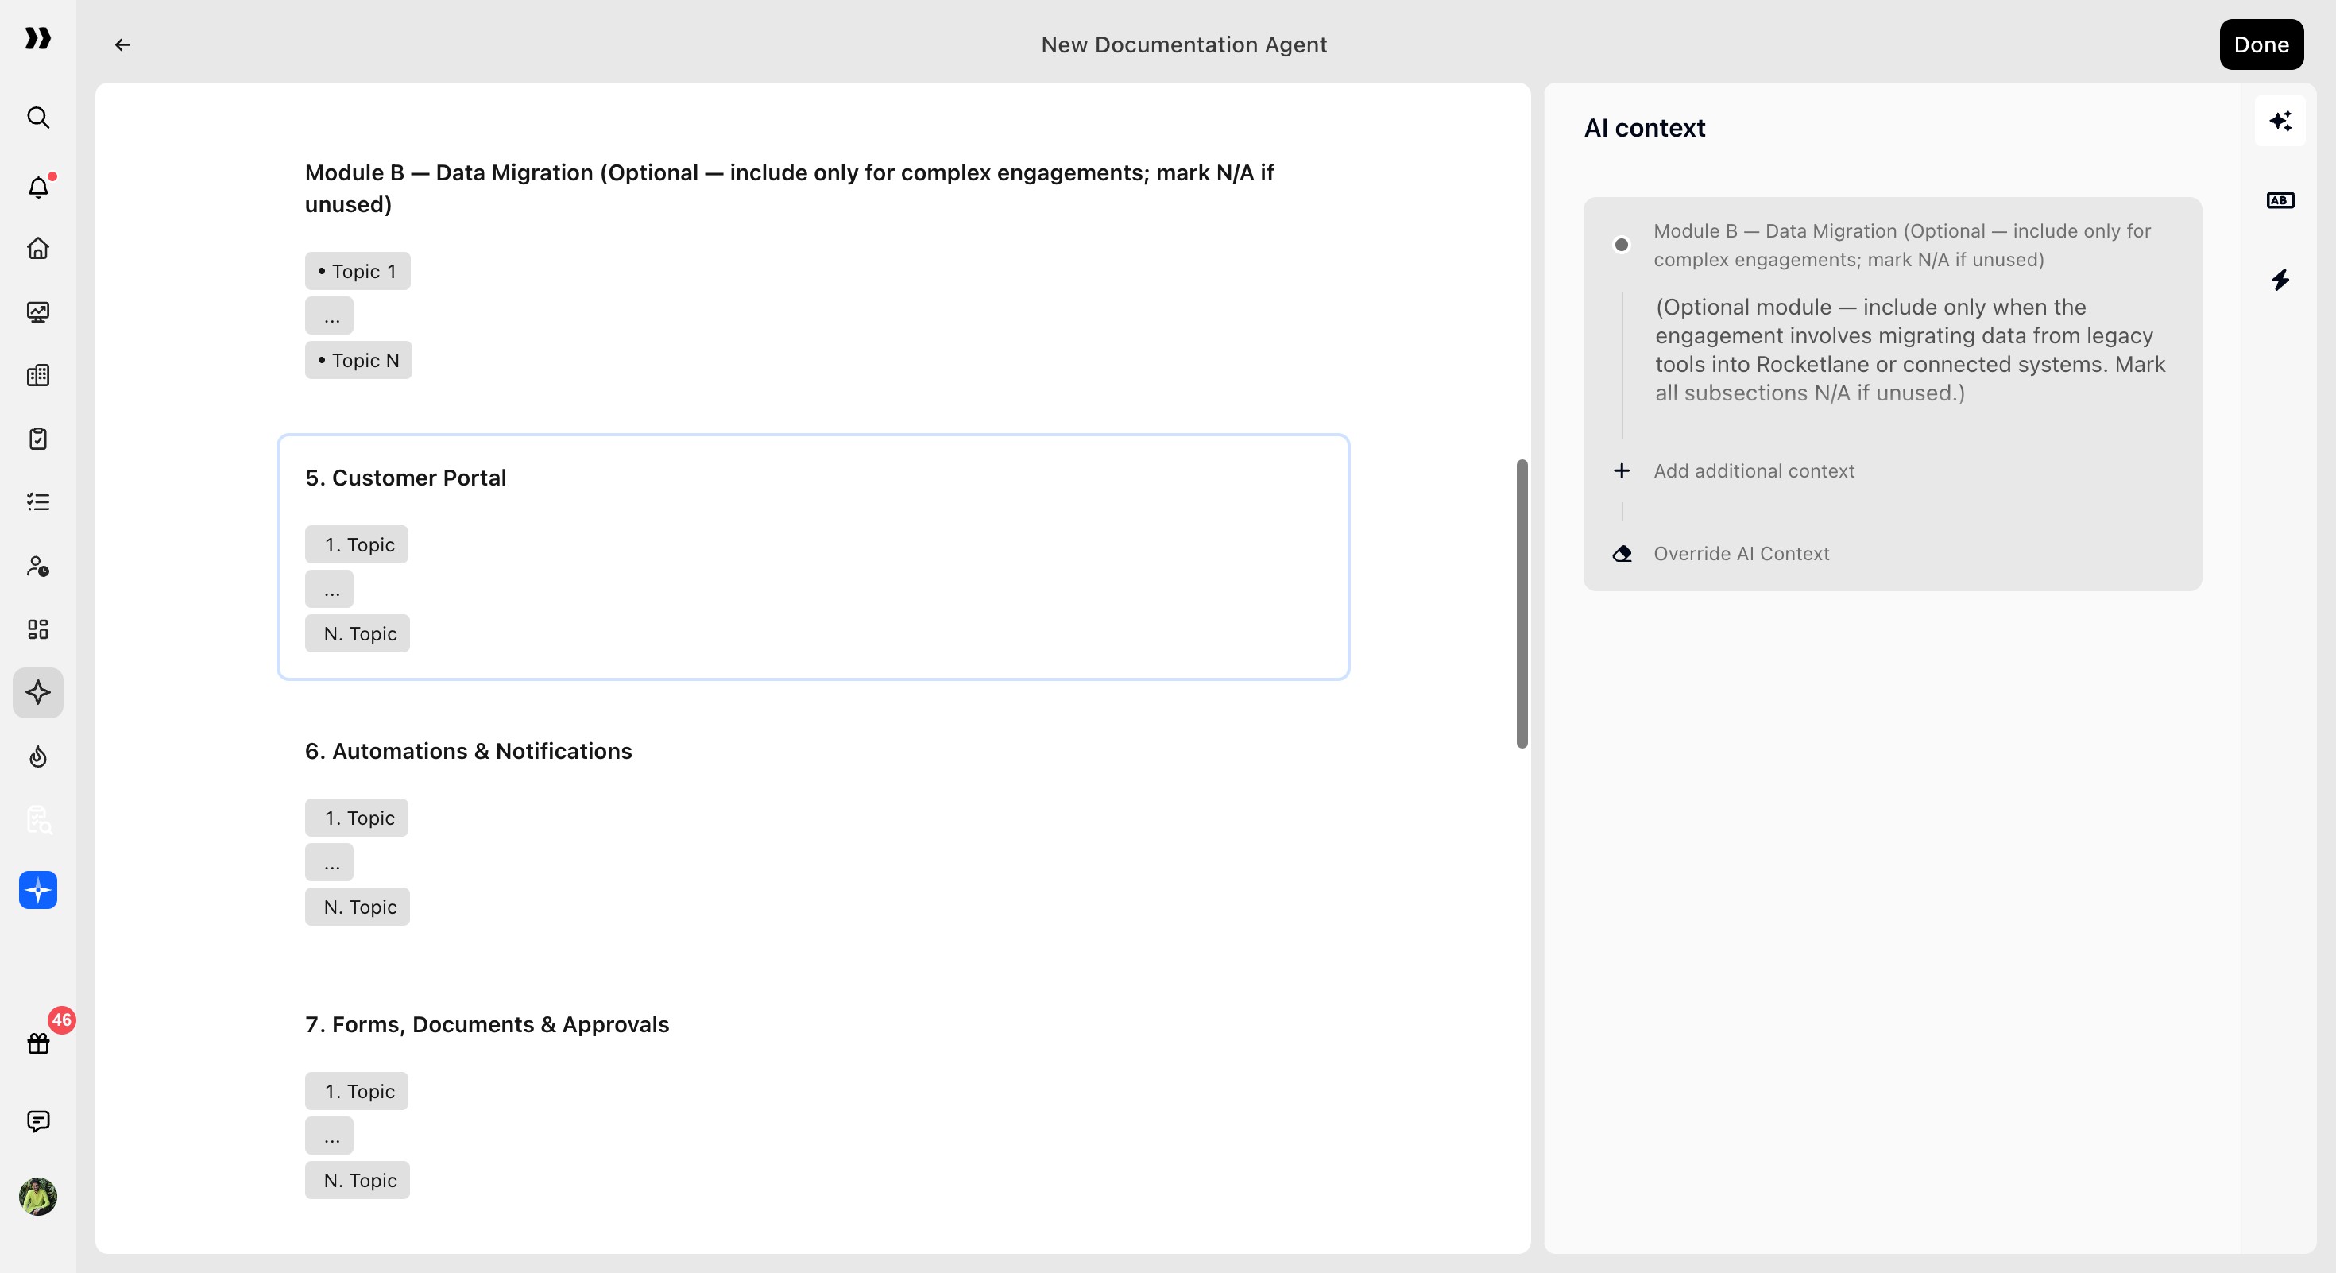This screenshot has height=1273, width=2336.
Task: Click the Rocketlane logo icon
Action: (x=37, y=38)
